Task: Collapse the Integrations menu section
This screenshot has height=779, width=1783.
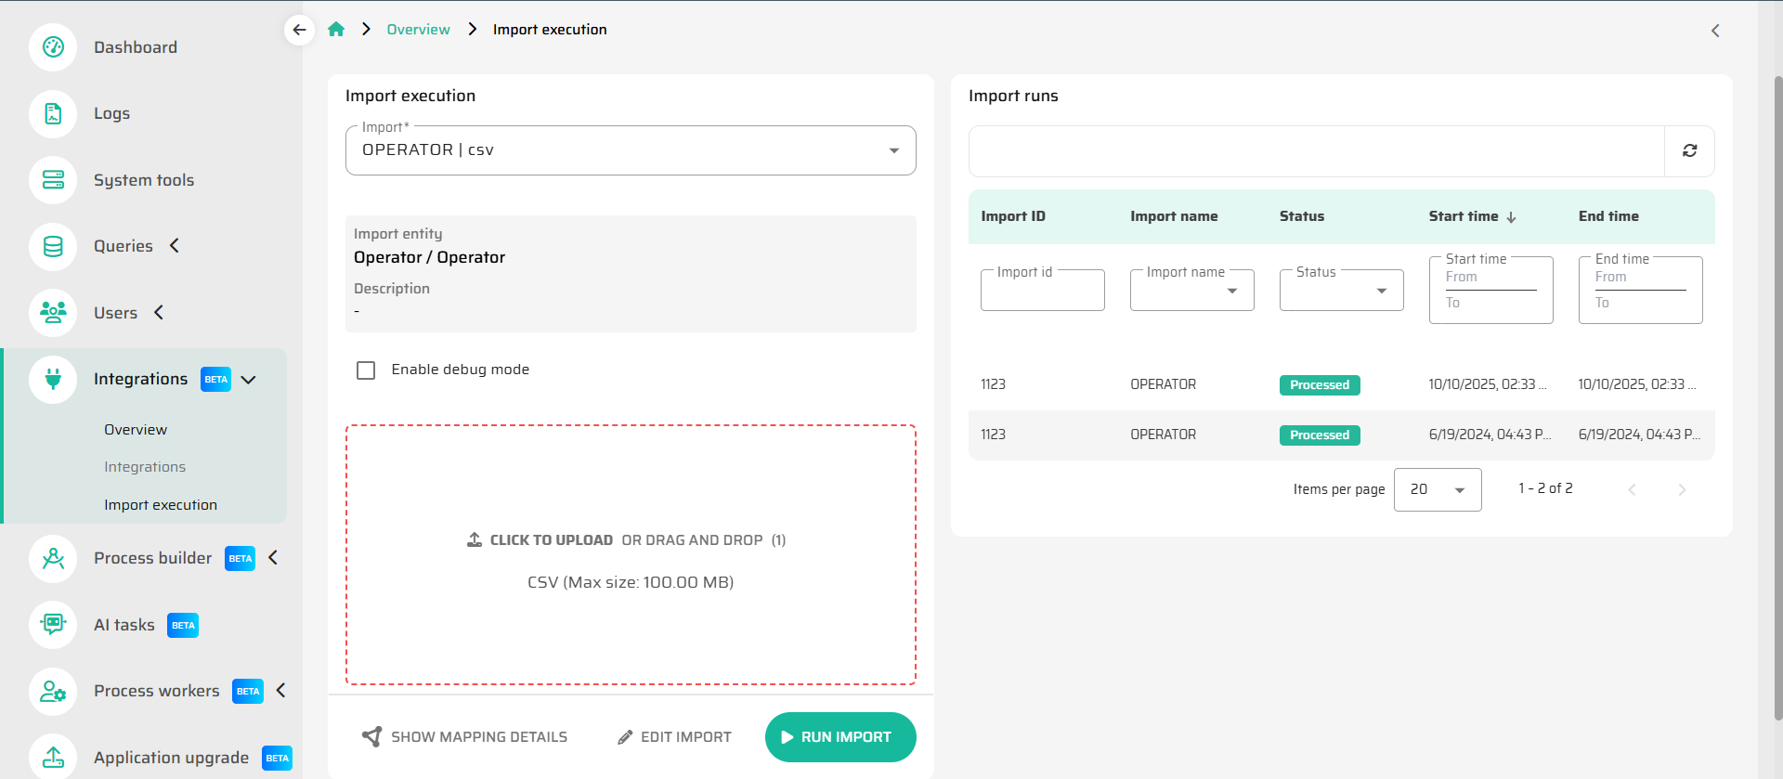Action: pyautogui.click(x=248, y=380)
